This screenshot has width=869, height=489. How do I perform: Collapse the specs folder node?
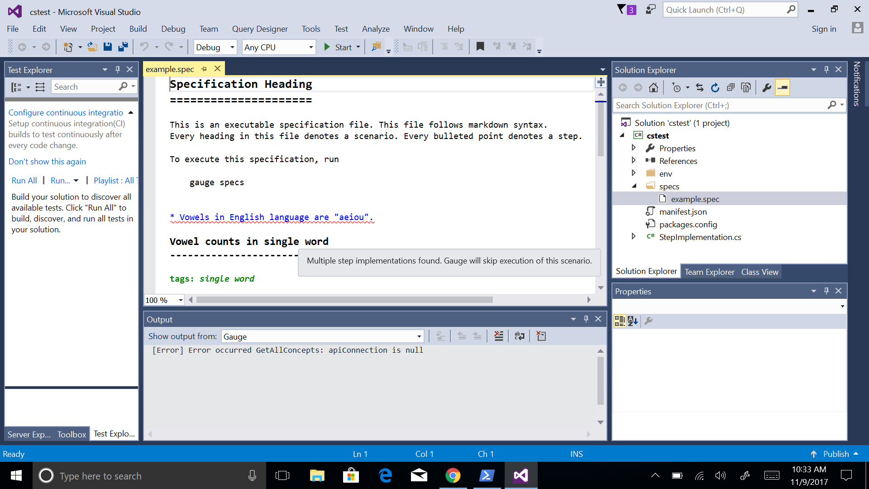coord(634,186)
